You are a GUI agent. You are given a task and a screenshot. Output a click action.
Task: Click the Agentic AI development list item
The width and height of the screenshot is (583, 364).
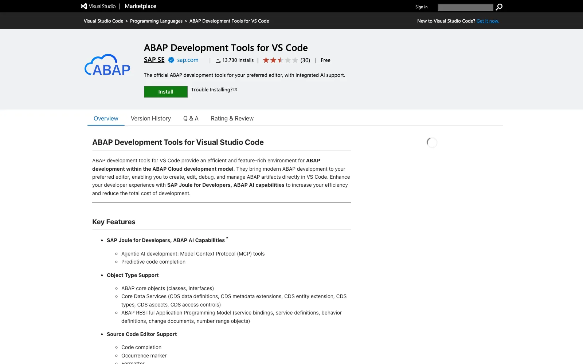[x=193, y=254]
